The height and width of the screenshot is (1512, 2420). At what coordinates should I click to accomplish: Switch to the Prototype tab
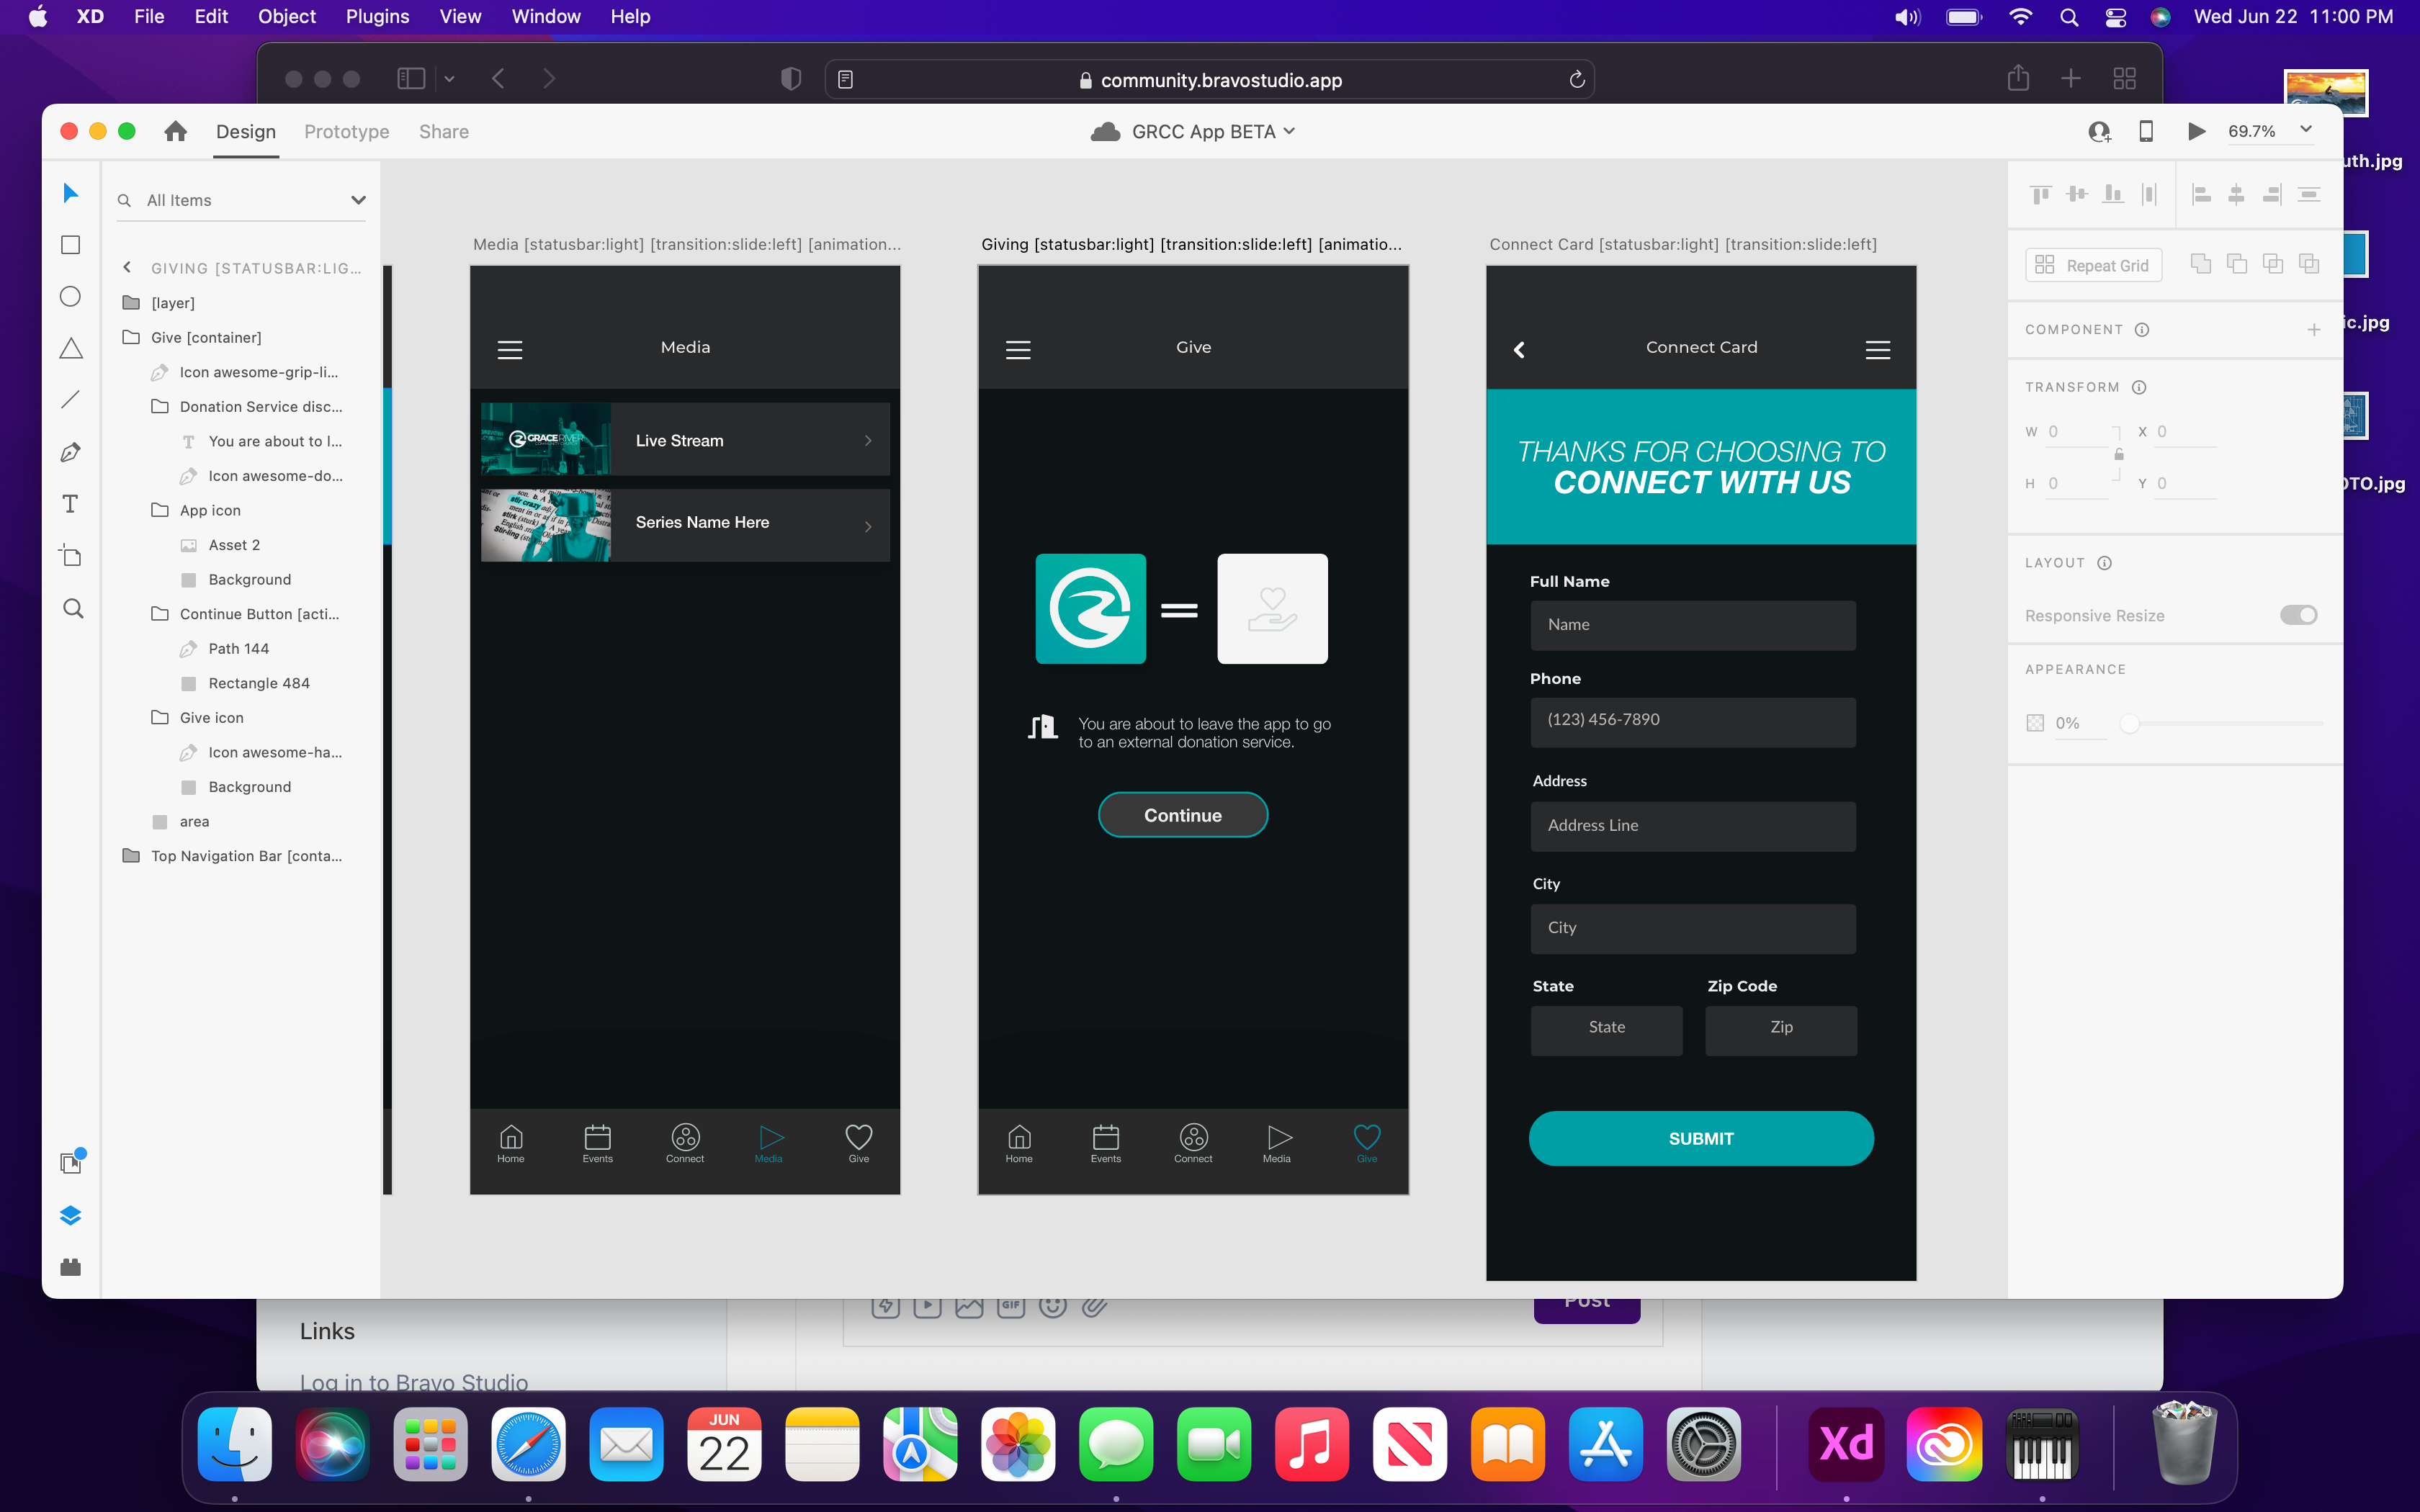347,132
